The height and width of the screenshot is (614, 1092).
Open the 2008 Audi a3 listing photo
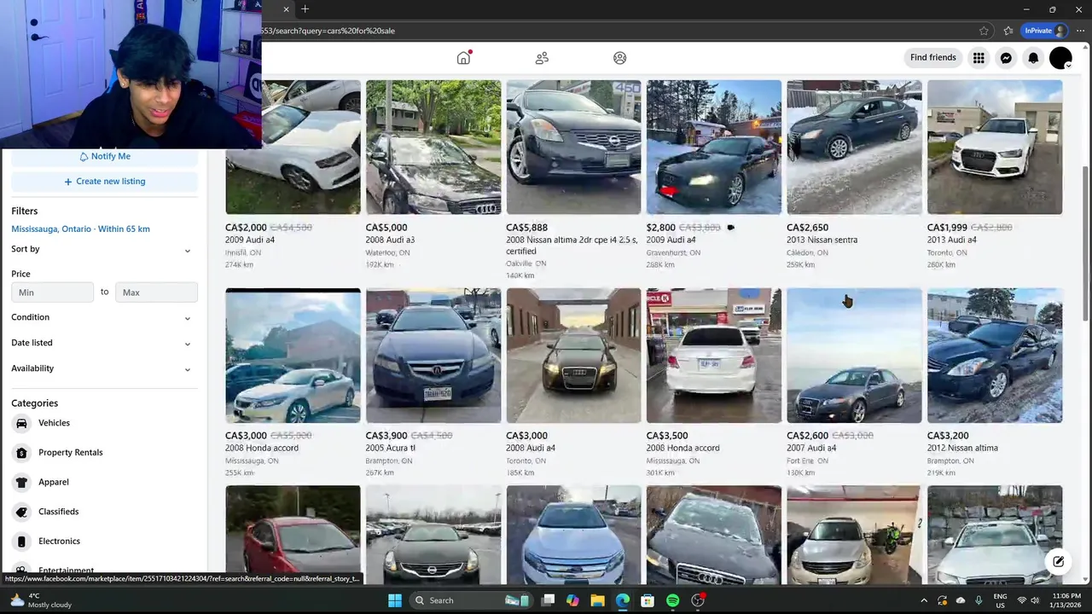coord(433,147)
